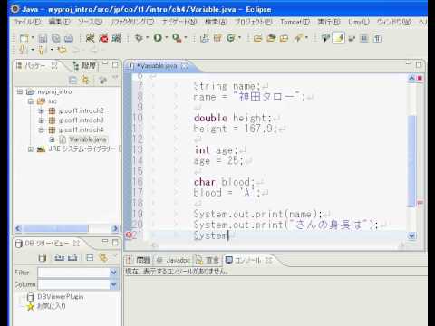
Task: Open the Run dropdown arrow
Action: point(166,38)
